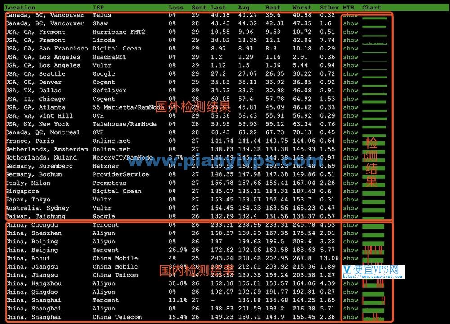Show MTR for Hangzhou Aliyun row
This screenshot has width=450, height=324.
point(351,283)
